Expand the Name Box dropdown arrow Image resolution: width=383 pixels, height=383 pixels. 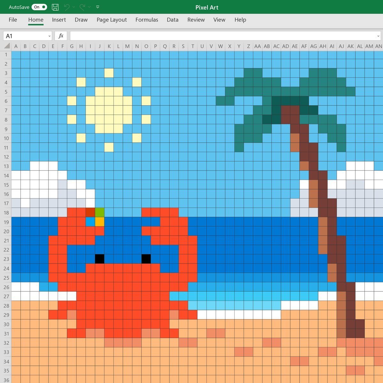[x=49, y=36]
